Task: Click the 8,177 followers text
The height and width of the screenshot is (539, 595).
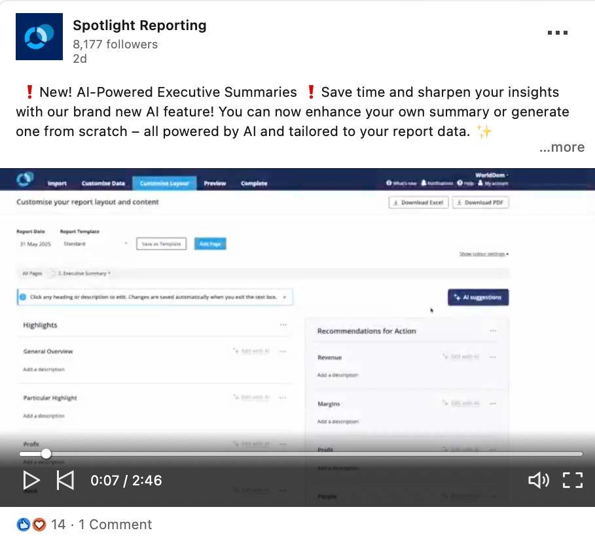Action: (x=115, y=44)
